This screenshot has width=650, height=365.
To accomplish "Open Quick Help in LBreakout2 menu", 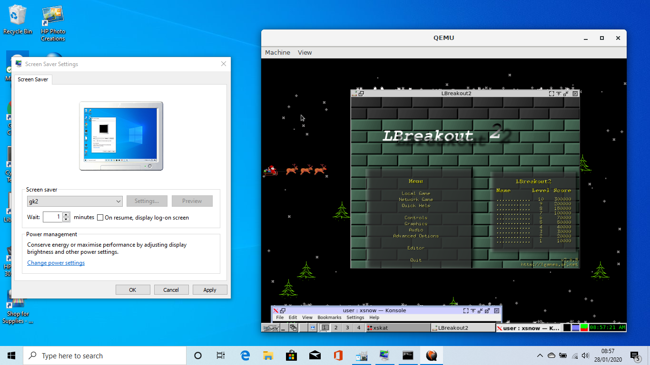I will pyautogui.click(x=416, y=206).
